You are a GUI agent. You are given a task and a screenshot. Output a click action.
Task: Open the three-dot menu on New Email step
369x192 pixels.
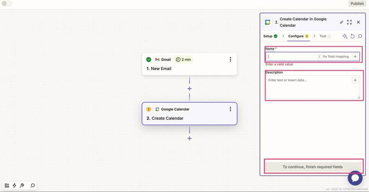tap(230, 59)
